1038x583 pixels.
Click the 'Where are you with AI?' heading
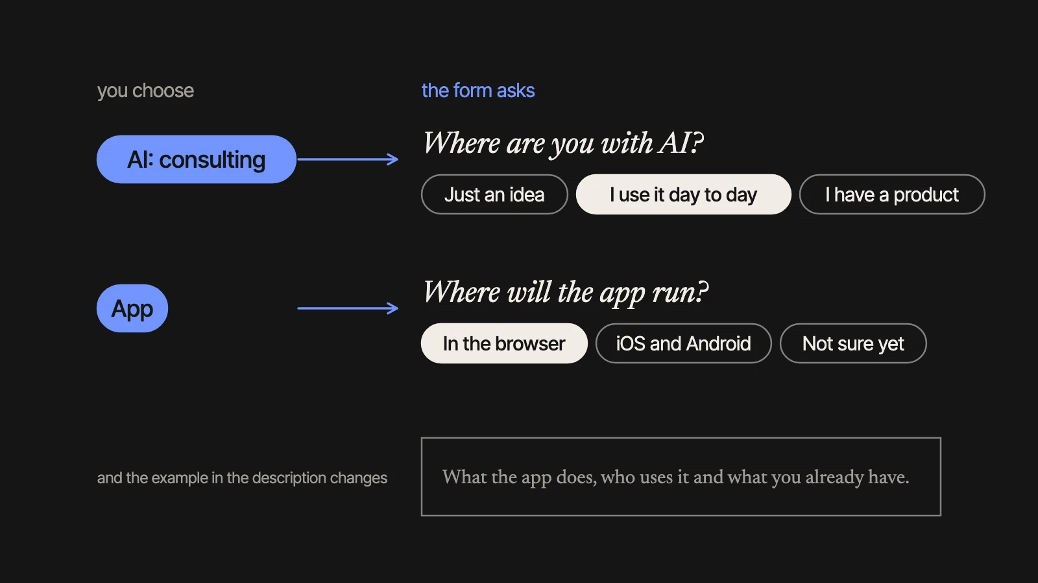pyautogui.click(x=563, y=143)
